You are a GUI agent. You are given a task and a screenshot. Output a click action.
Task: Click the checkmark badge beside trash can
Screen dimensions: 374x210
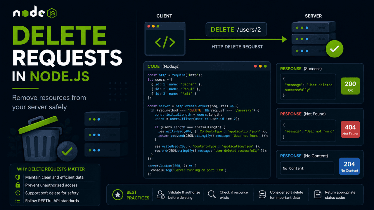tap(67, 151)
